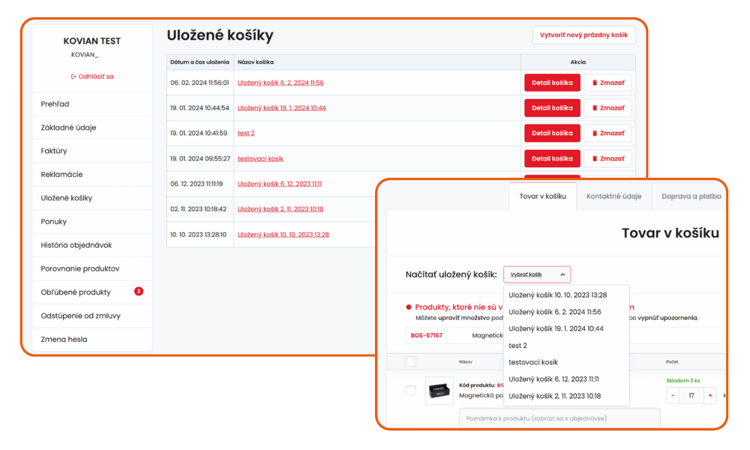This screenshot has width=750, height=450.
Task: Open link Uložený košík 10. 10. 2023 13:28
Action: [x=283, y=235]
